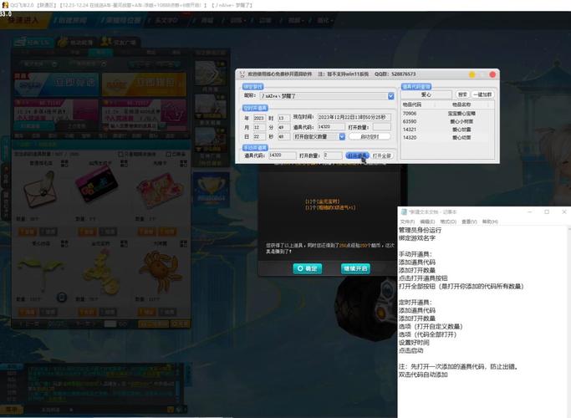
Task: Click the grid icon above floral card item
Action: 184,163
